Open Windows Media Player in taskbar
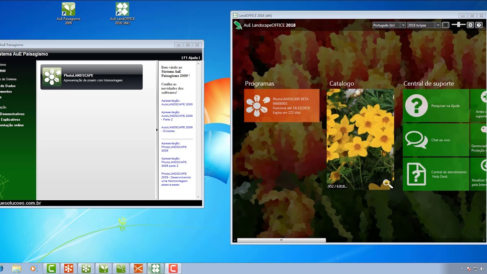Screen dimensions: 487x274 coord(33,269)
